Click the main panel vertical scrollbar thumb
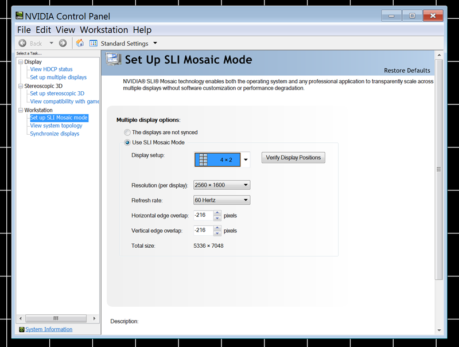 [x=439, y=170]
